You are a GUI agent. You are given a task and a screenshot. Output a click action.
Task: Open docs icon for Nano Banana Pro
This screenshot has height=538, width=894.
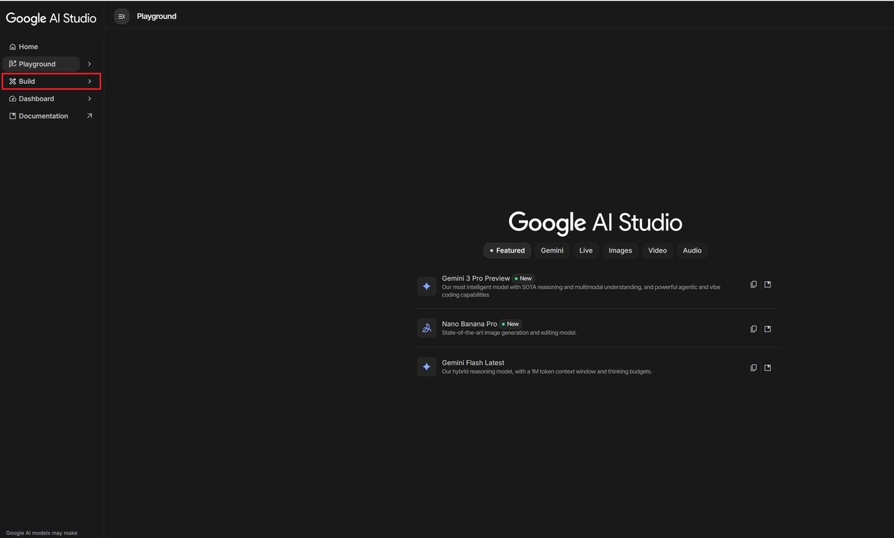[x=768, y=329]
